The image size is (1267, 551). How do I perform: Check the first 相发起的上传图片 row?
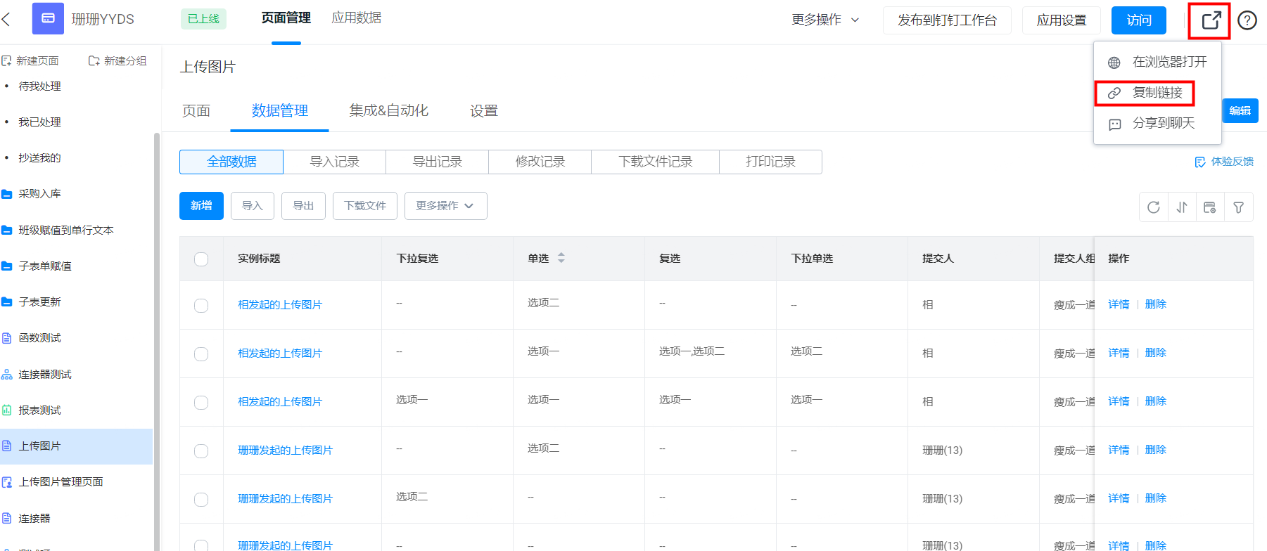point(201,305)
